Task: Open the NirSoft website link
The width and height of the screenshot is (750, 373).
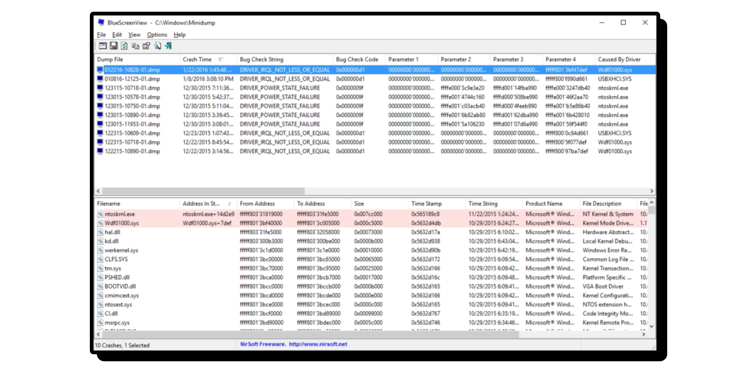Action: [x=293, y=344]
